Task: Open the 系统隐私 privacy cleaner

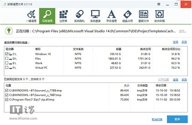Action: pyautogui.click(x=79, y=16)
